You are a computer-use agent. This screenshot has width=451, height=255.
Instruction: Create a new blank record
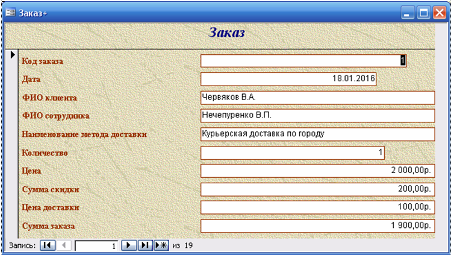161,245
